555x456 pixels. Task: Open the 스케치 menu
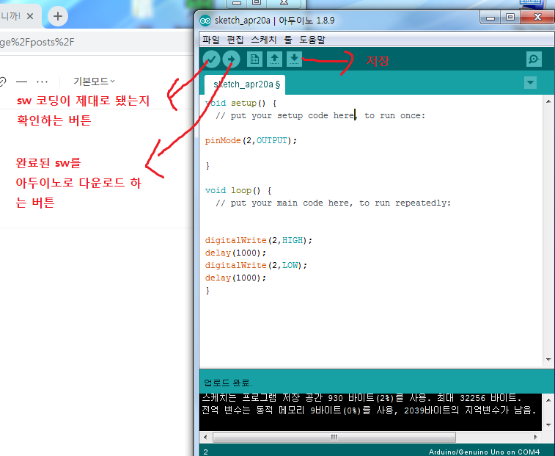(x=264, y=40)
